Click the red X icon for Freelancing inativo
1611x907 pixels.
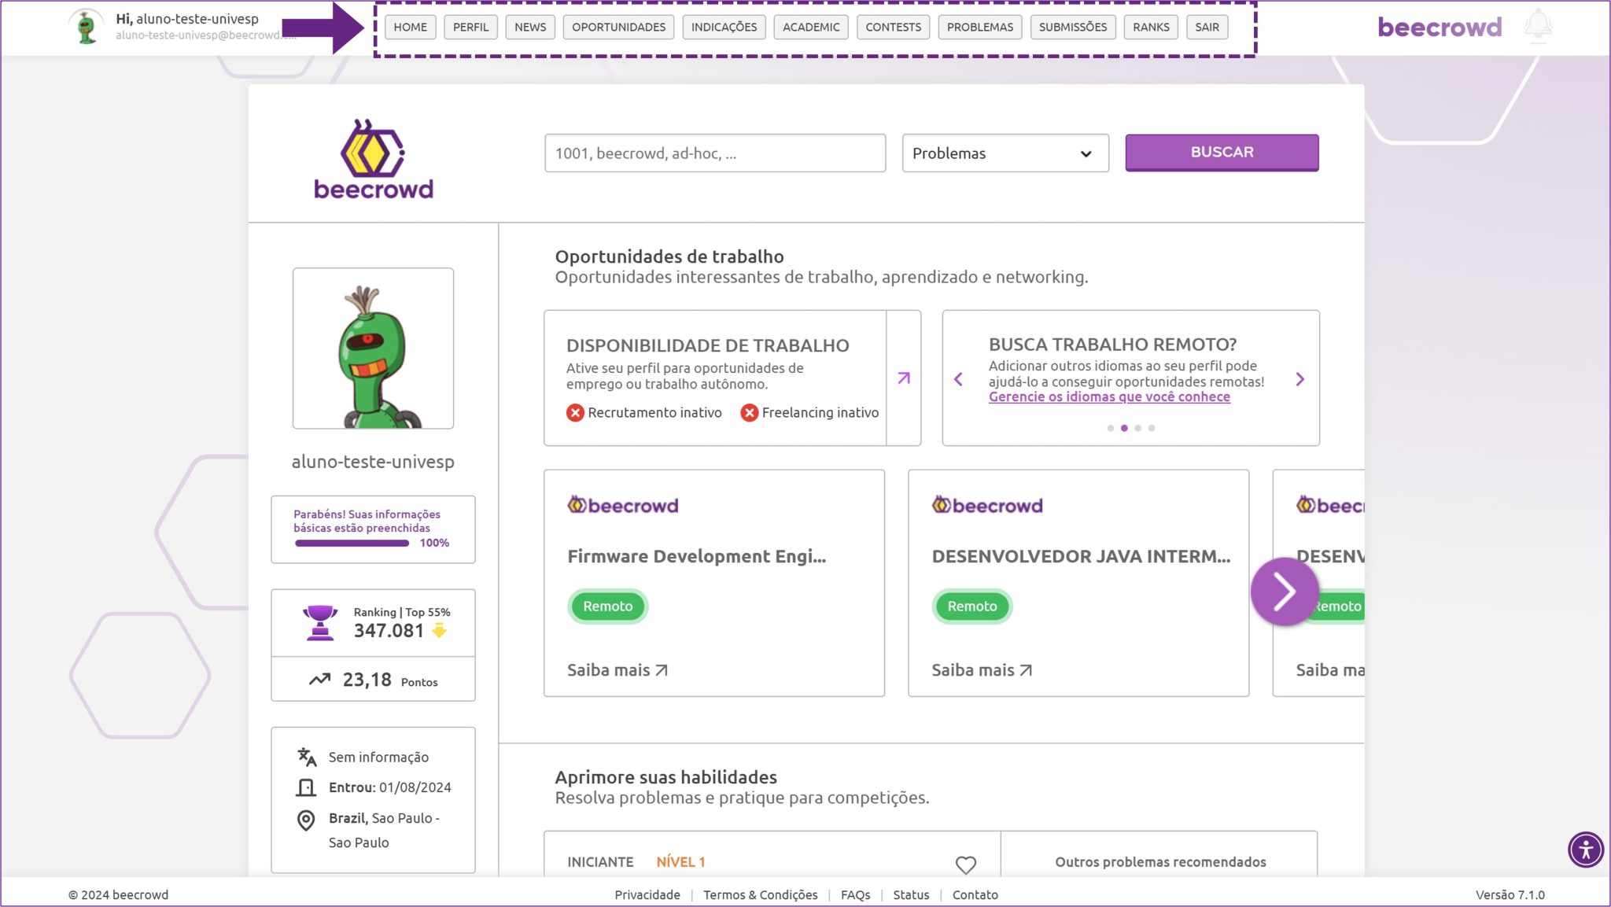750,413
